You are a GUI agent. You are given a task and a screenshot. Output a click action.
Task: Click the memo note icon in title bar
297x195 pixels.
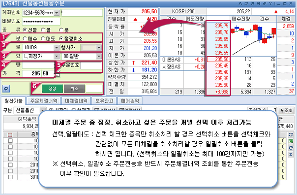point(246,3)
